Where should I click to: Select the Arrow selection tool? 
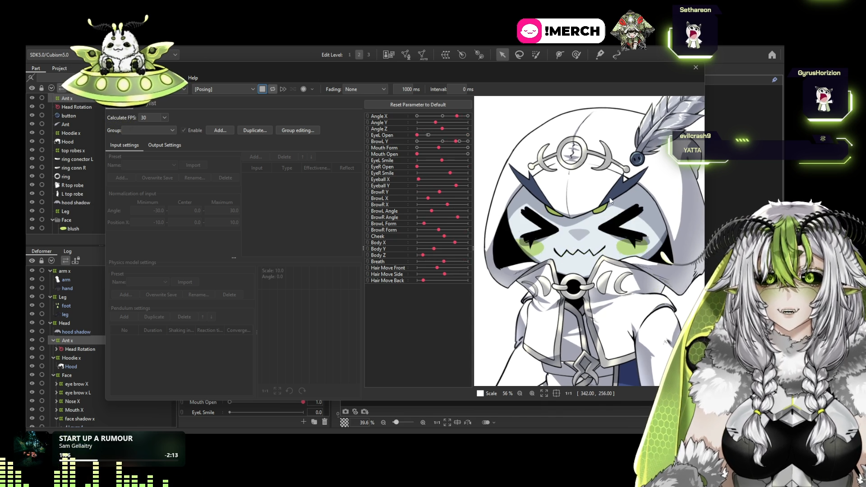point(502,55)
